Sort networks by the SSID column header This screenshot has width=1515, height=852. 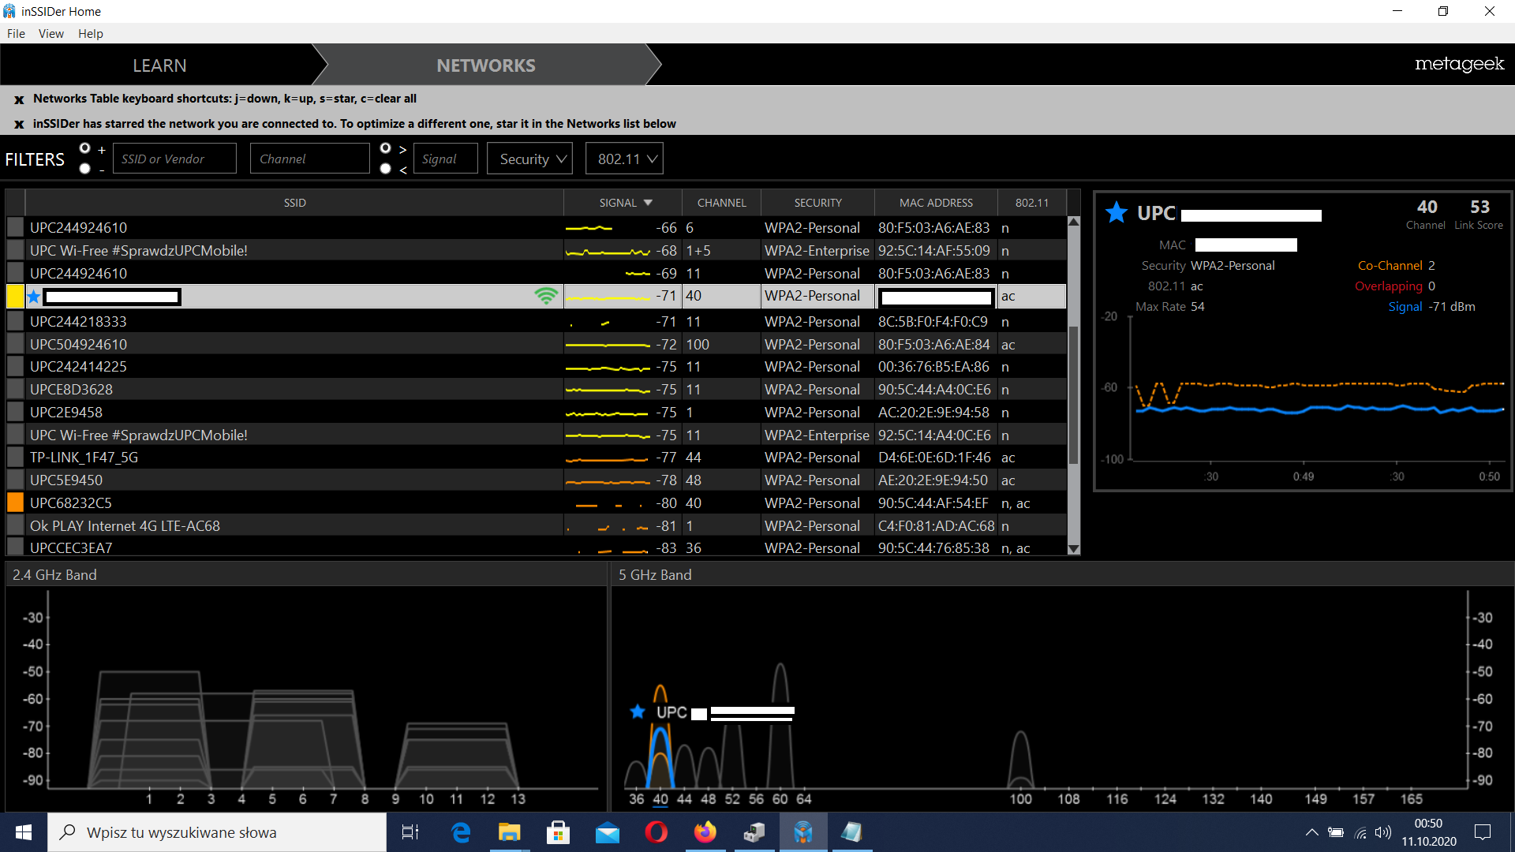tap(294, 203)
